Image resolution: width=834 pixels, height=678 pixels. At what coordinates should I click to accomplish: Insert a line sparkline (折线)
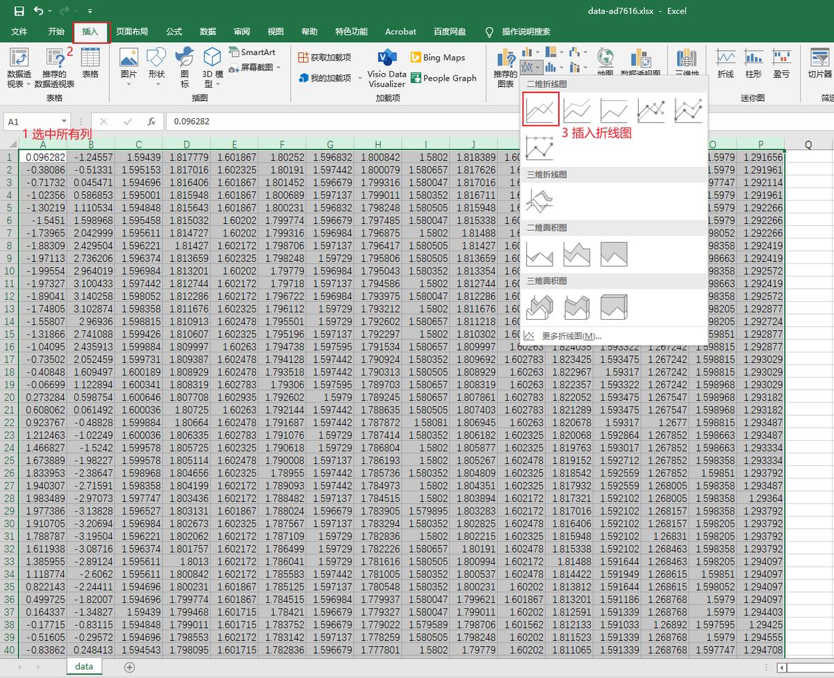tap(726, 64)
